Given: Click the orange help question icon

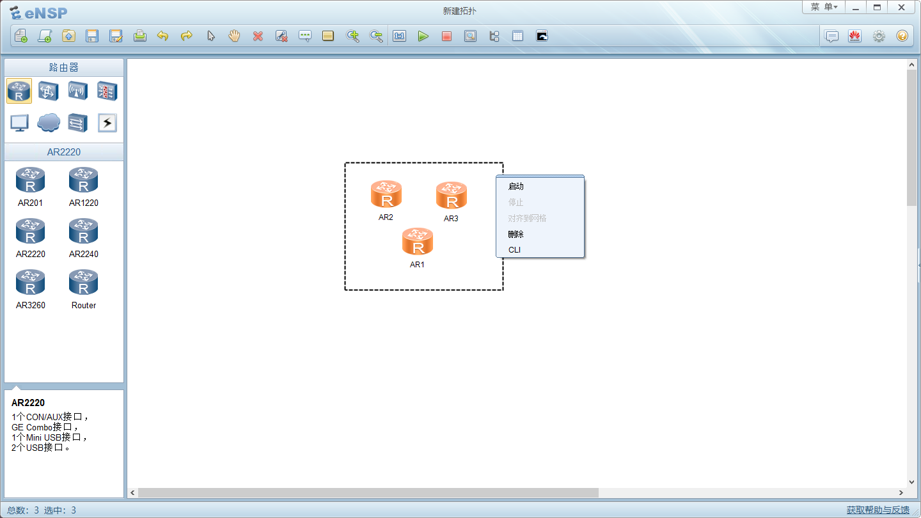Looking at the screenshot, I should point(902,36).
